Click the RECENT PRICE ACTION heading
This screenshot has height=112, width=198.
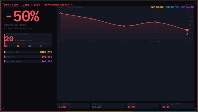coord(70,7)
